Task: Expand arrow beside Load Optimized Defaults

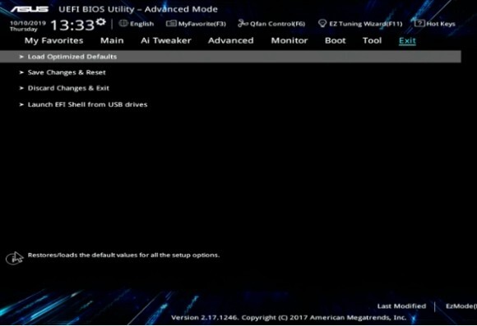Action: coord(21,57)
